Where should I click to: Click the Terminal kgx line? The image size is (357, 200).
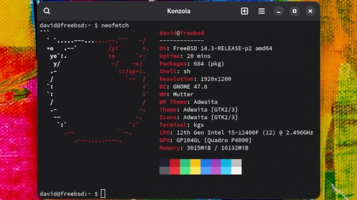(182, 125)
